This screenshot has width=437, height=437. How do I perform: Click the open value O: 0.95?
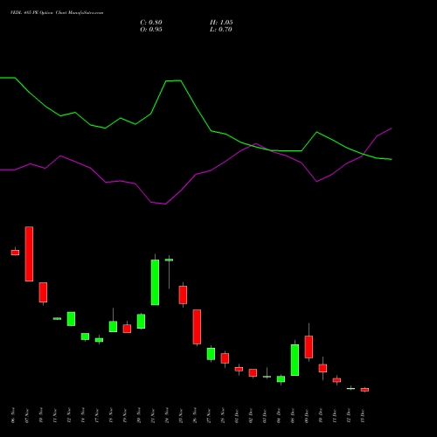(151, 30)
